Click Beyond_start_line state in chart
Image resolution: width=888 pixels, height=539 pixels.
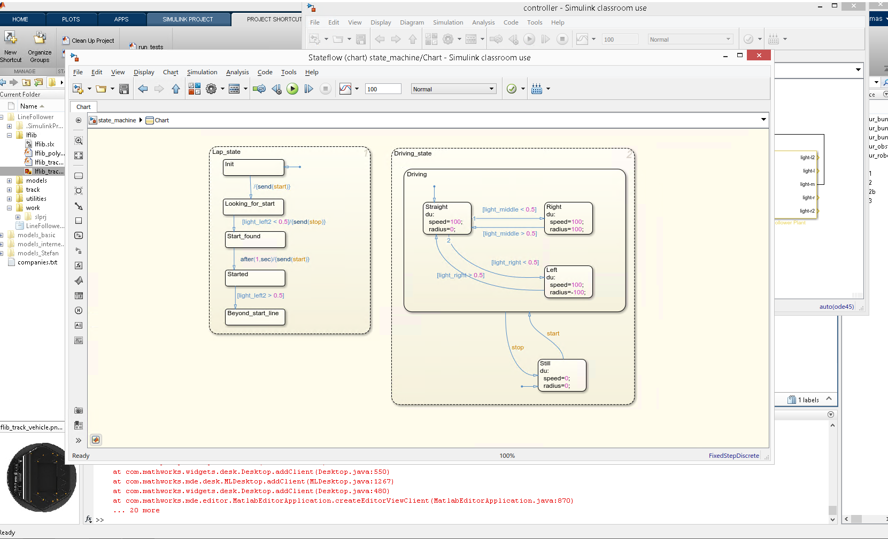[255, 317]
